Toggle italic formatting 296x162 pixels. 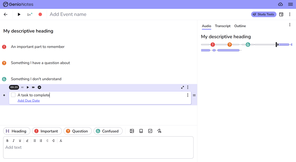point(14,141)
